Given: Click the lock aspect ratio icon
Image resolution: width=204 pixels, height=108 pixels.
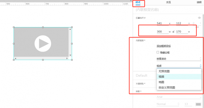Looking at the screenshot, I should (x=173, y=32).
